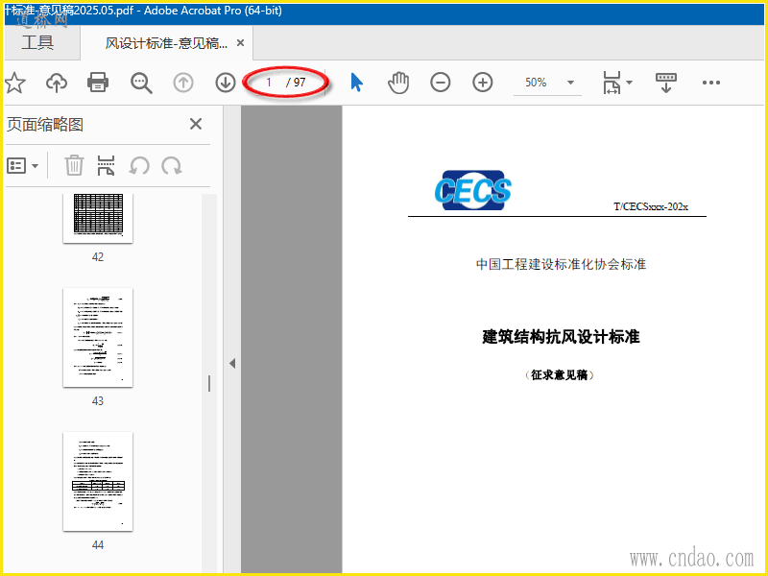Open the fit page width options
This screenshot has width=768, height=576.
tap(617, 83)
